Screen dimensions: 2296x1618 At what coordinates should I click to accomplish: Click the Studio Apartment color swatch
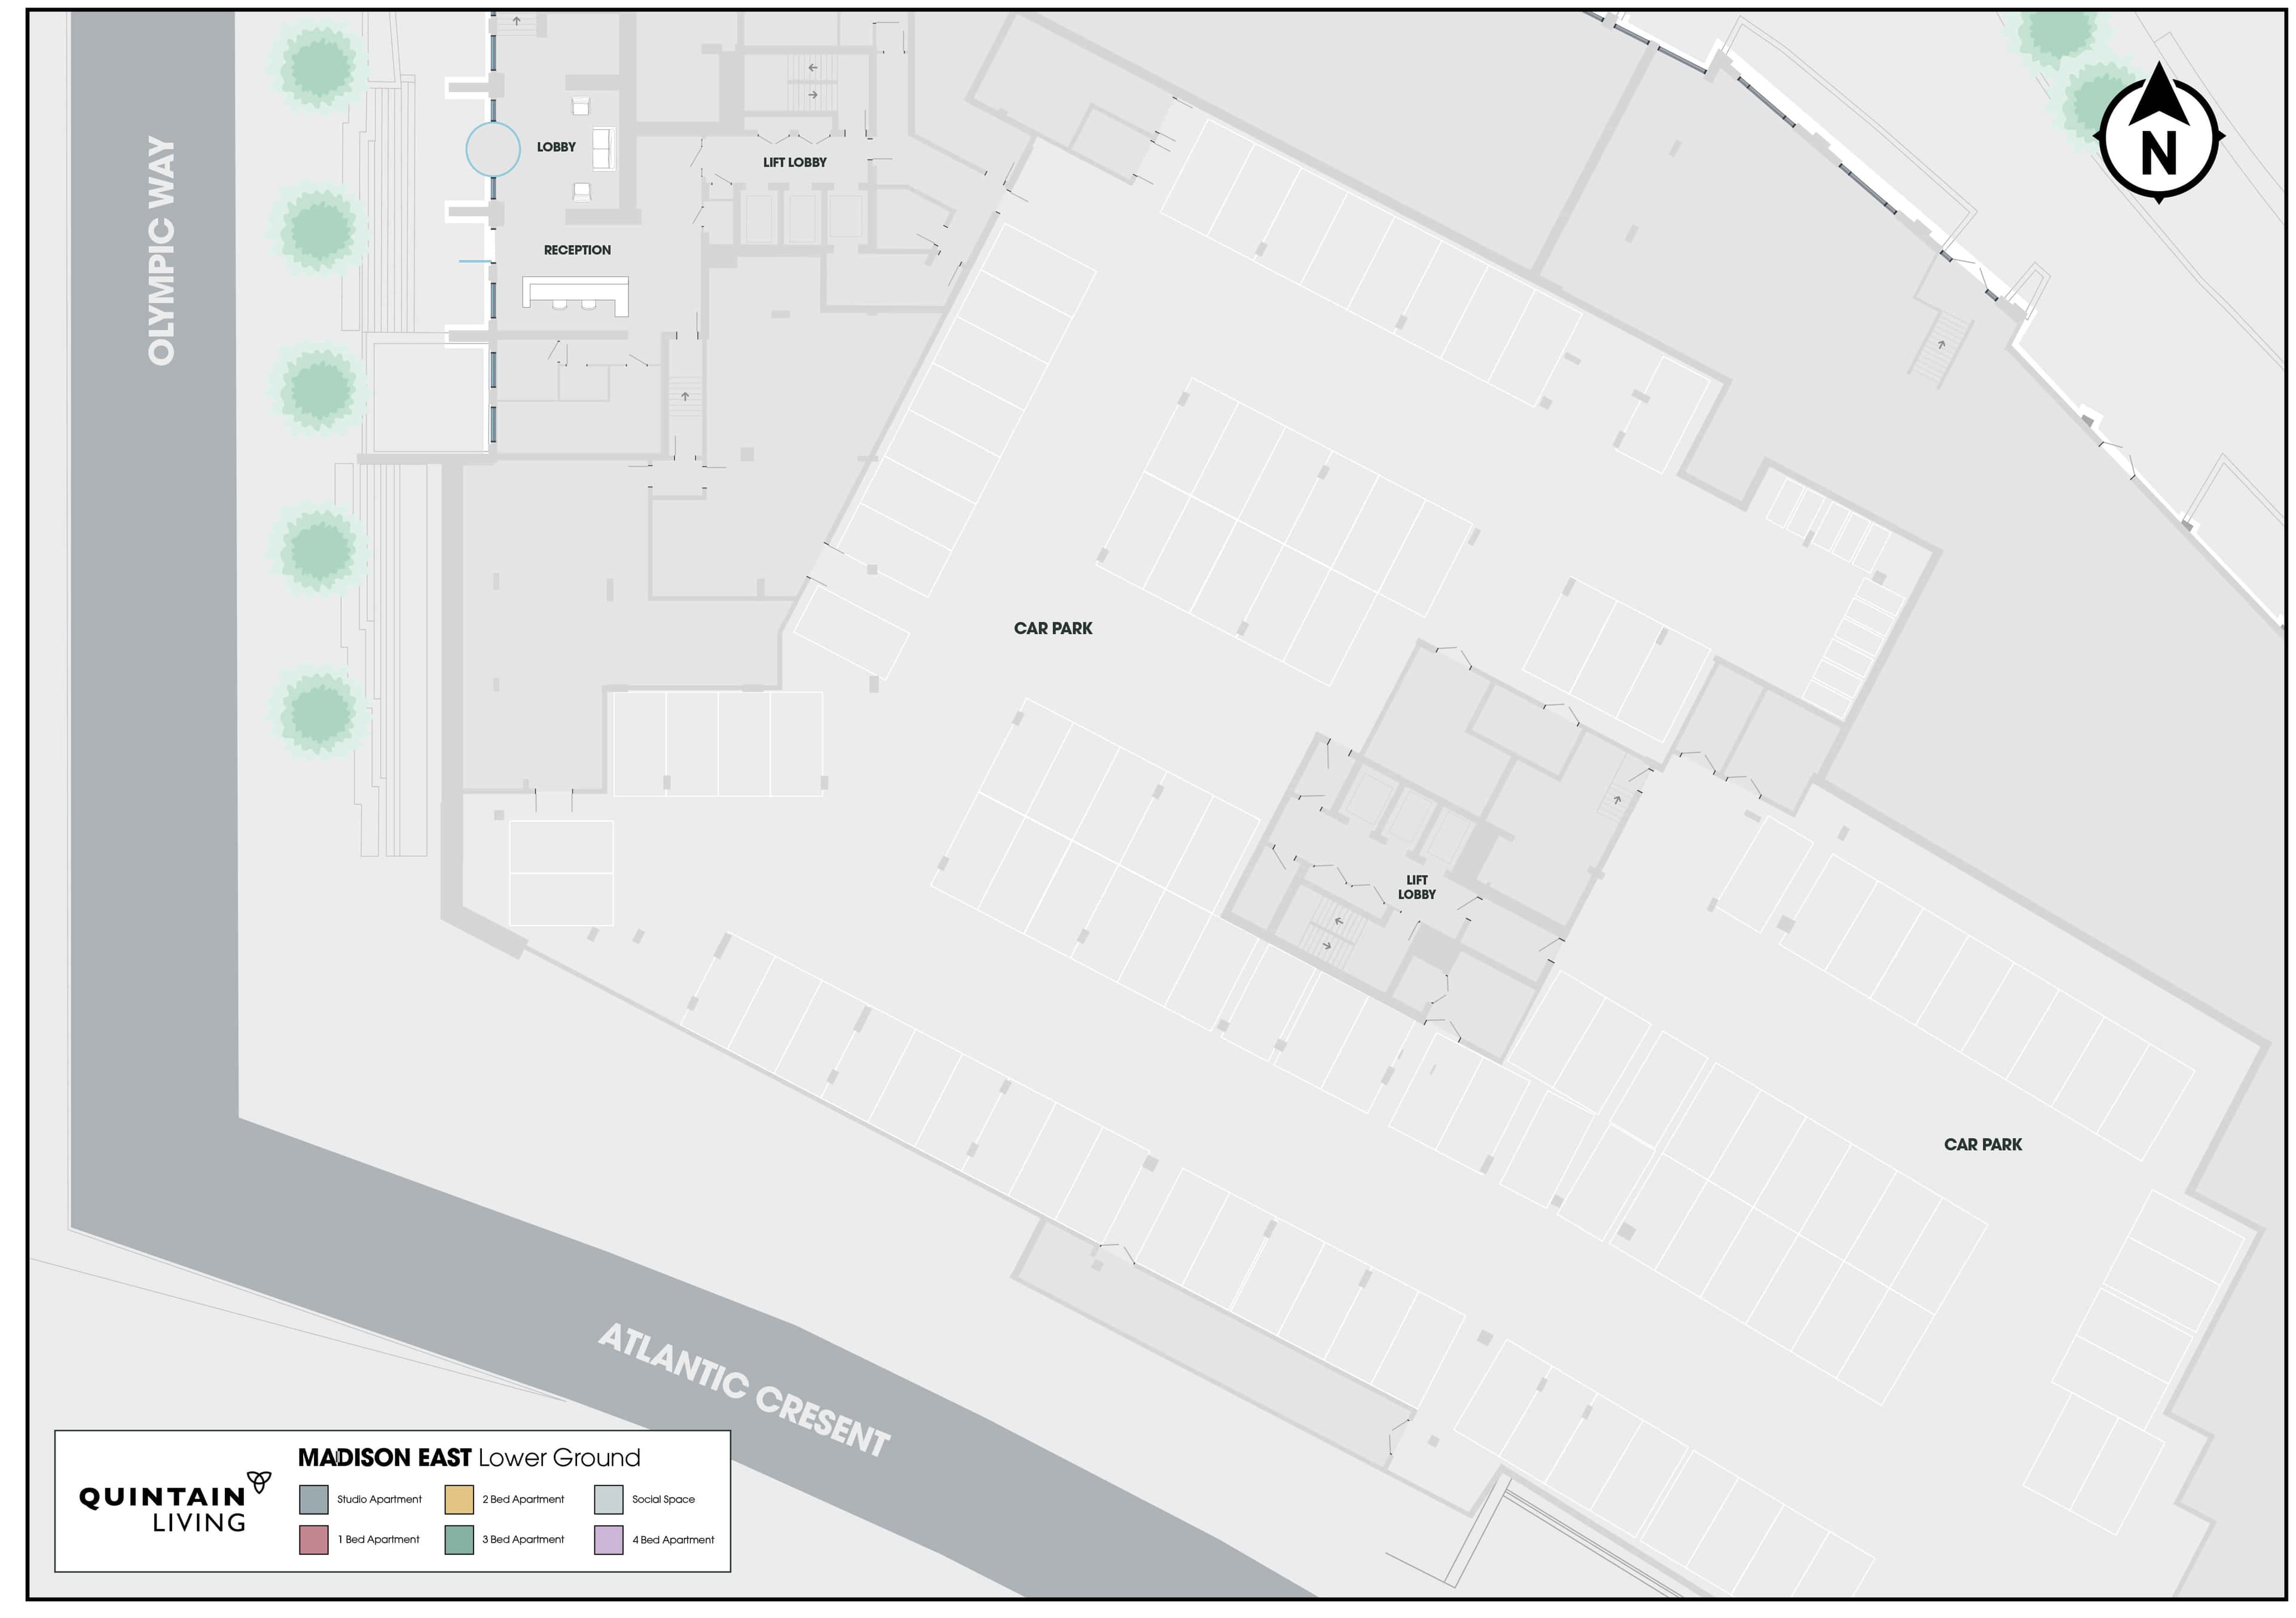pos(314,1499)
